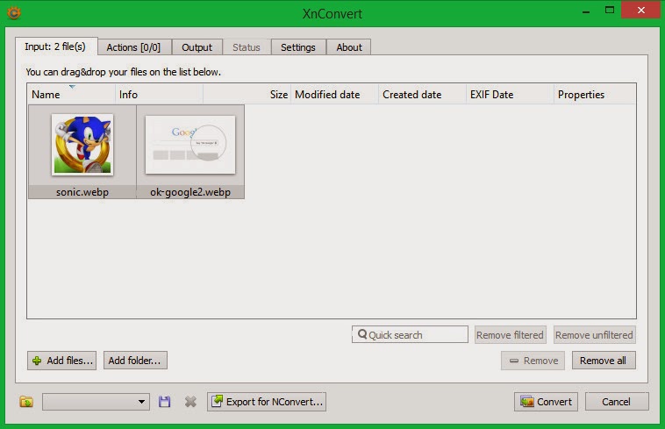The image size is (665, 429).
Task: Open the Actions [0/0] tab
Action: pyautogui.click(x=133, y=47)
